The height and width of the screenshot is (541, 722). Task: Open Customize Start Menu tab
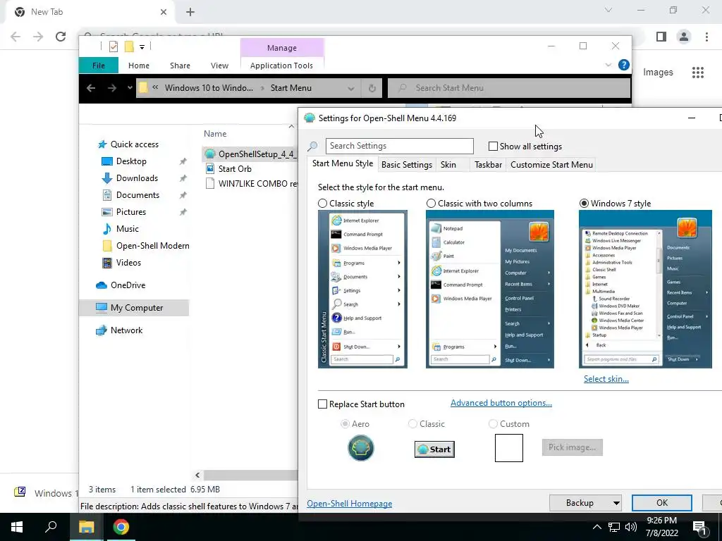pyautogui.click(x=551, y=165)
